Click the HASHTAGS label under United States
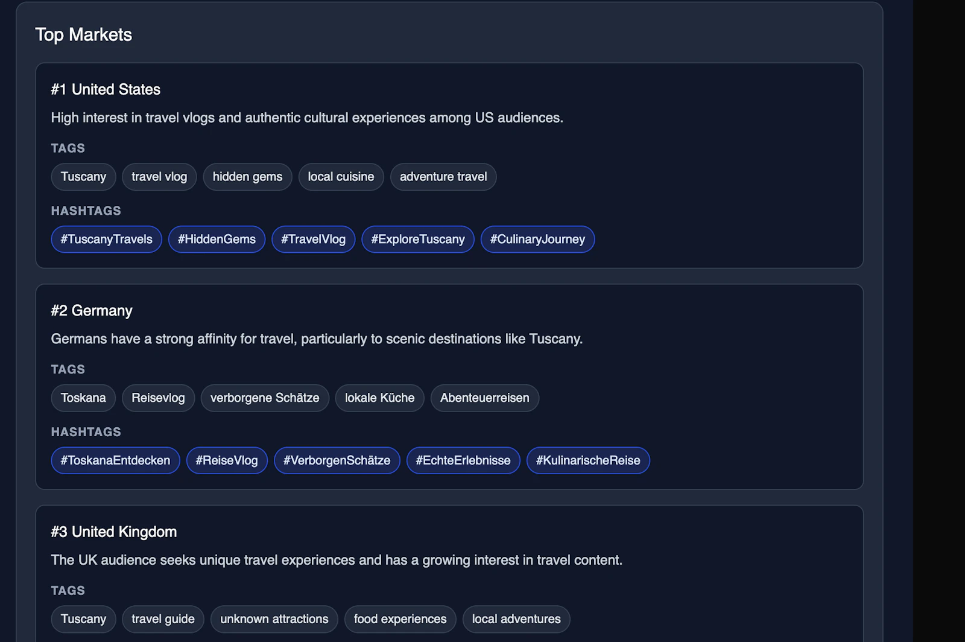The width and height of the screenshot is (965, 642). 86,211
